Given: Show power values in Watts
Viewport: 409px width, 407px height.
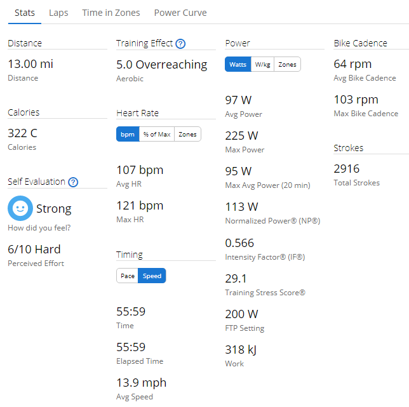Looking at the screenshot, I should pyautogui.click(x=238, y=65).
